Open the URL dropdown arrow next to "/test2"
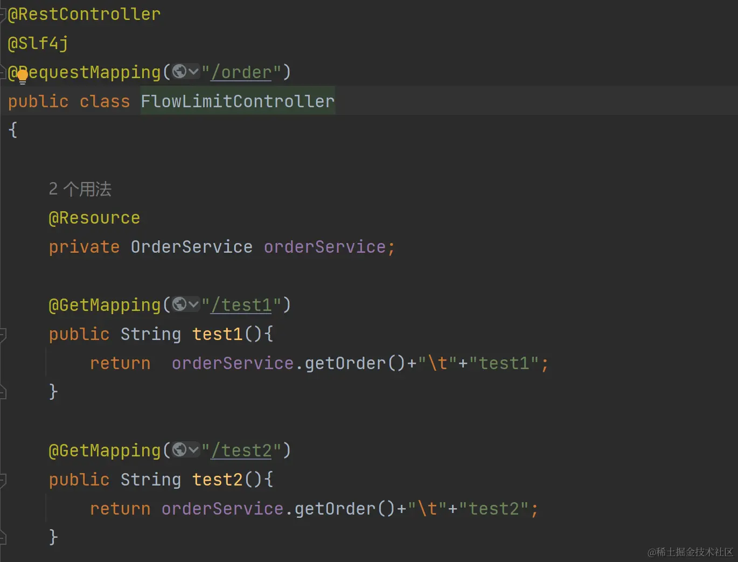738x562 pixels. click(193, 449)
